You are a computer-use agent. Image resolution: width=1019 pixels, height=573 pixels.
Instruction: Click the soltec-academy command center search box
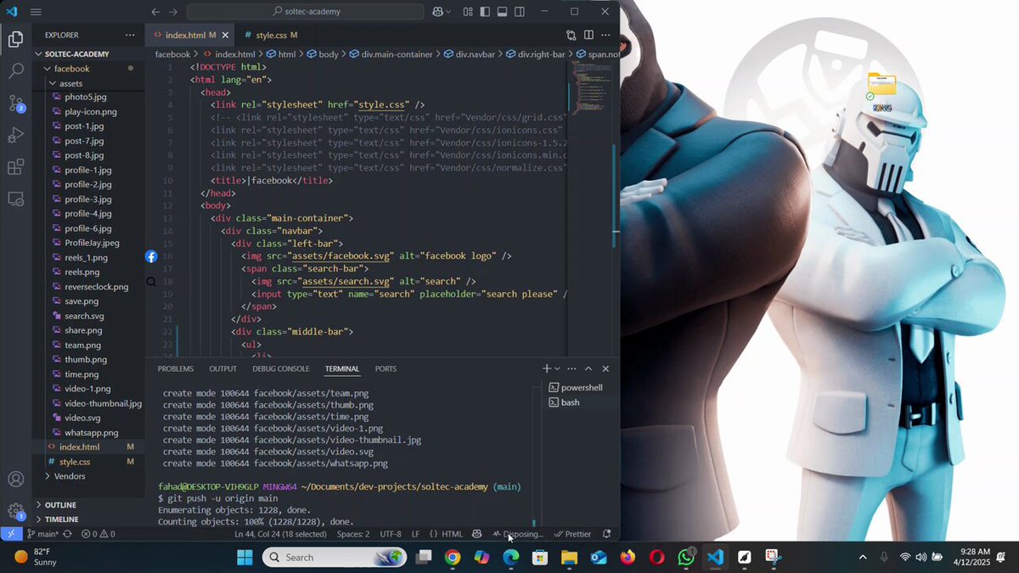(305, 12)
